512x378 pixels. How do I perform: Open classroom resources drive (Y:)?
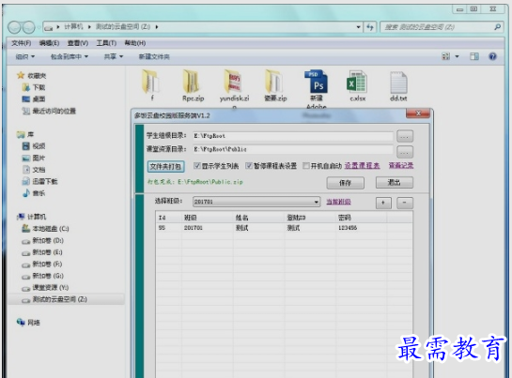[45, 288]
